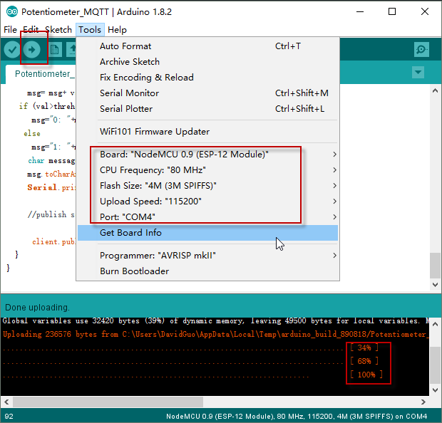The height and width of the screenshot is (423, 442).
Task: Choose Fix Encoding & Reload
Action: tap(207, 78)
